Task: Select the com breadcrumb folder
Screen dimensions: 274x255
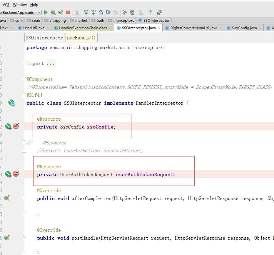Action: click(16, 21)
